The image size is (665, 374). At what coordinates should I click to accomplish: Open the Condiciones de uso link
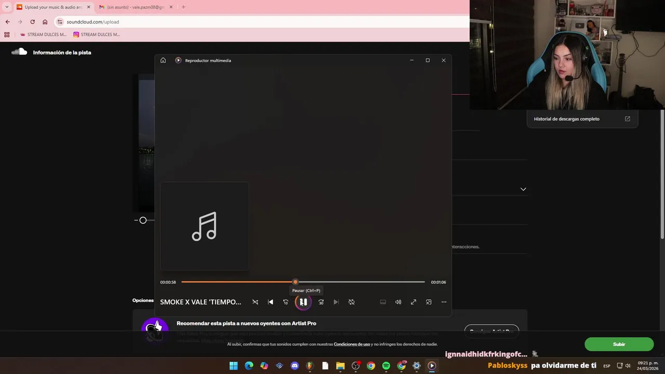click(352, 344)
